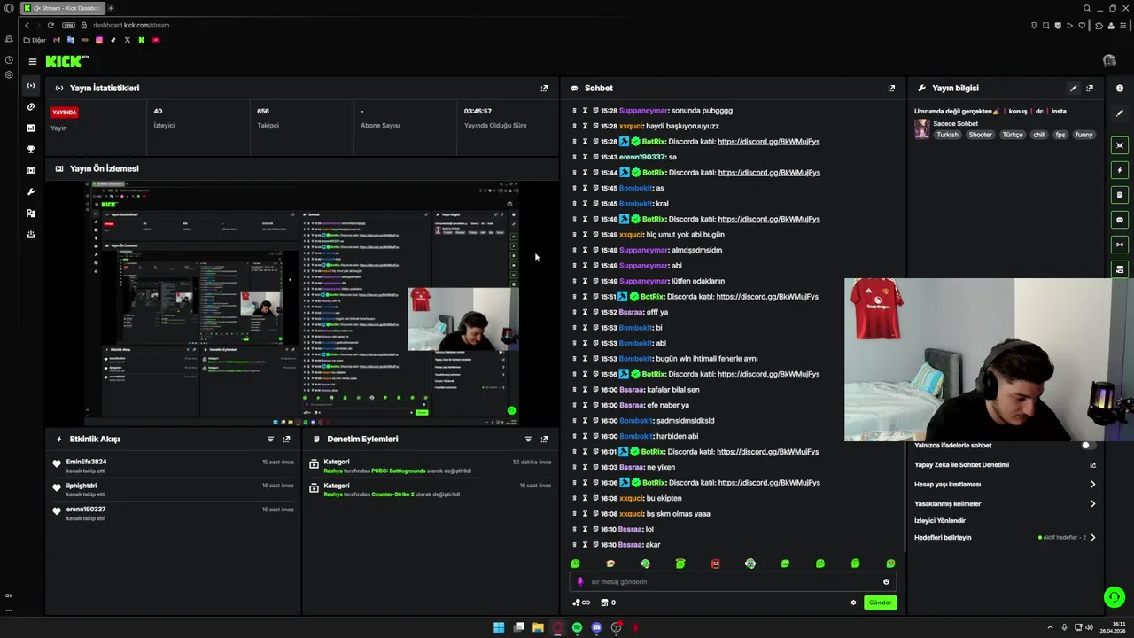Edit stream info with pencil in Yayın bilgisi header
1134x638 pixels.
tap(1074, 88)
